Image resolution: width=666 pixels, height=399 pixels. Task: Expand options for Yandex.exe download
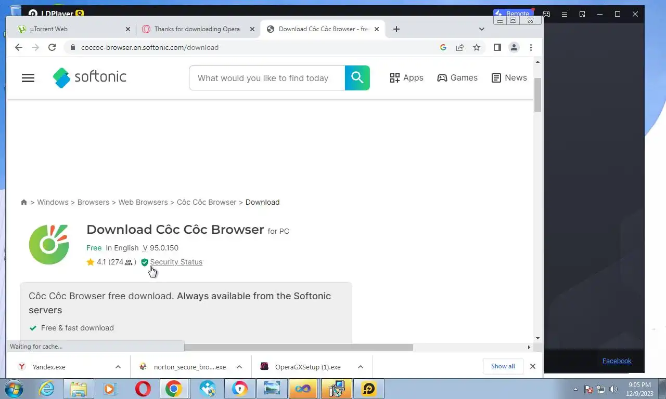click(118, 367)
